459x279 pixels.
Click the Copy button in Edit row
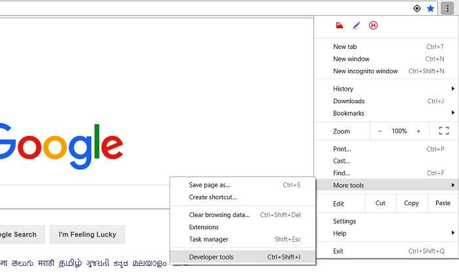point(412,203)
